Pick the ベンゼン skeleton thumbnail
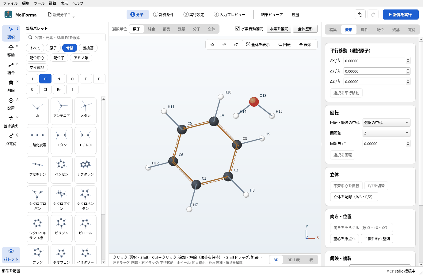Screen dimensions: 423x275 [62, 170]
